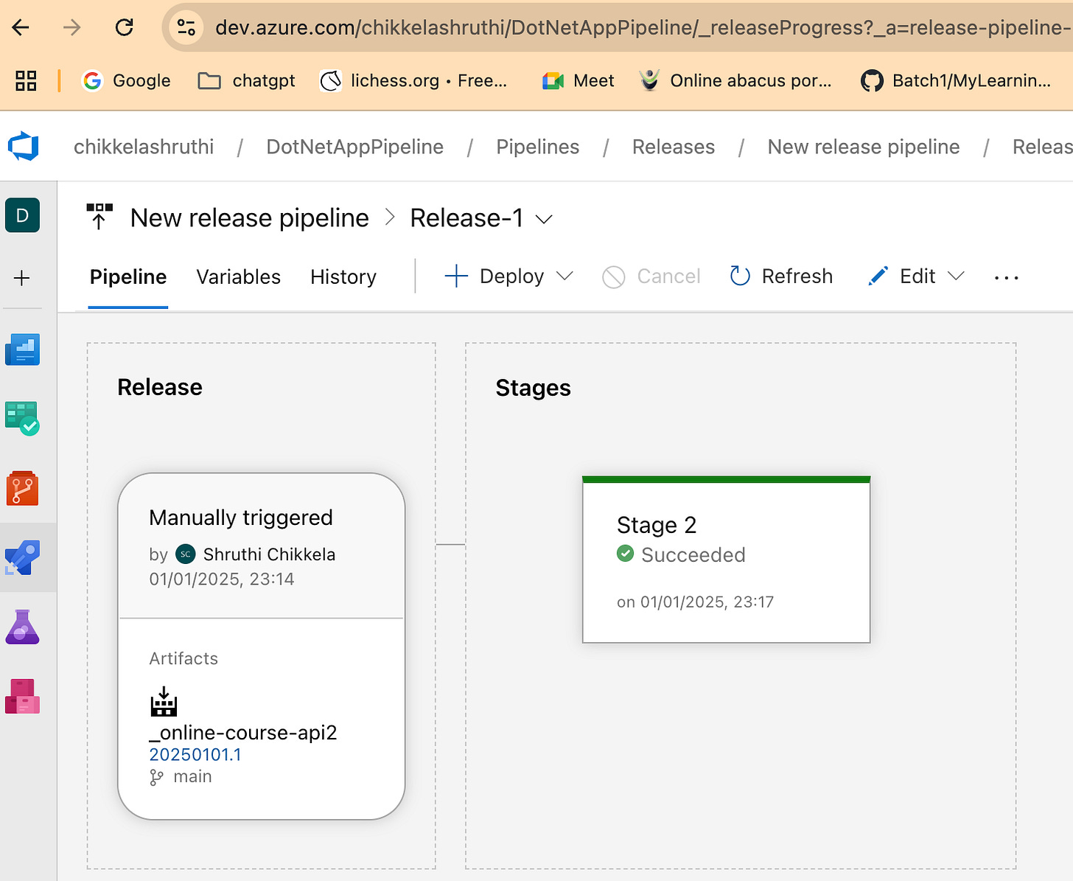Click Pipelines in breadcrumb

pyautogui.click(x=538, y=147)
